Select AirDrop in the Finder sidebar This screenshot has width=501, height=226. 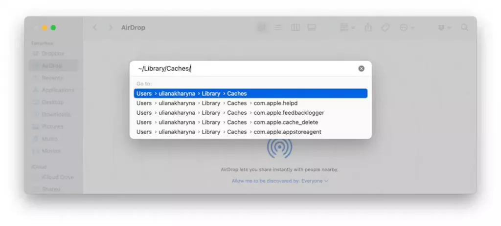[53, 66]
